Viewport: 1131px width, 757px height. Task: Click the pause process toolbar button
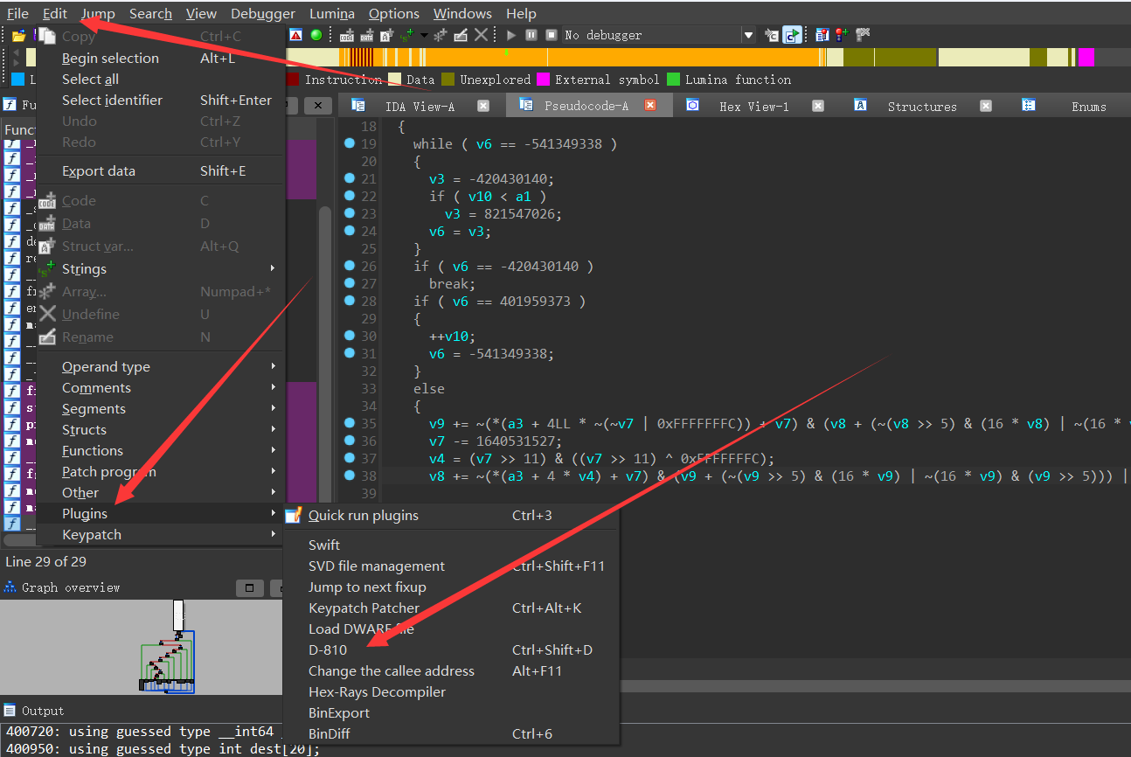[531, 35]
